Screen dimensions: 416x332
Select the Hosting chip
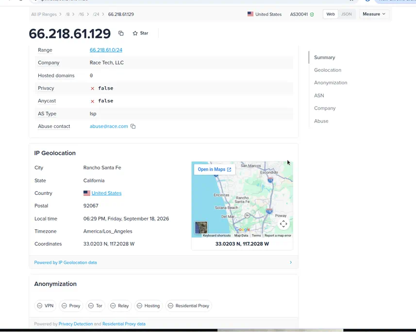pos(149,306)
